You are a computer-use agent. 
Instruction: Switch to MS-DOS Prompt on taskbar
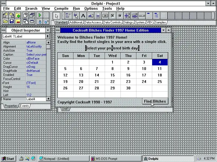pos(116,158)
